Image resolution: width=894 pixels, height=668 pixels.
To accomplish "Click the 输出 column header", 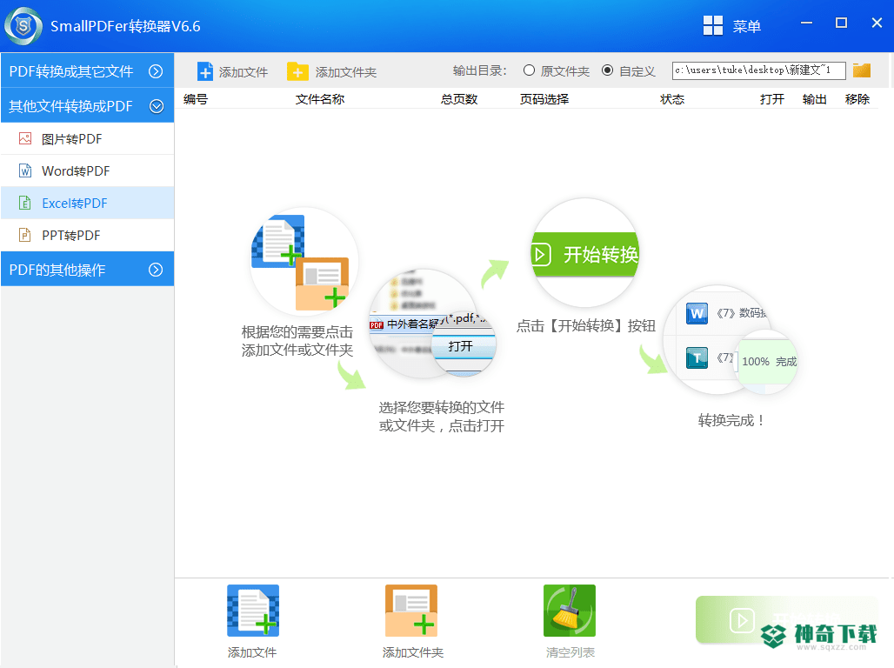I will coord(814,99).
